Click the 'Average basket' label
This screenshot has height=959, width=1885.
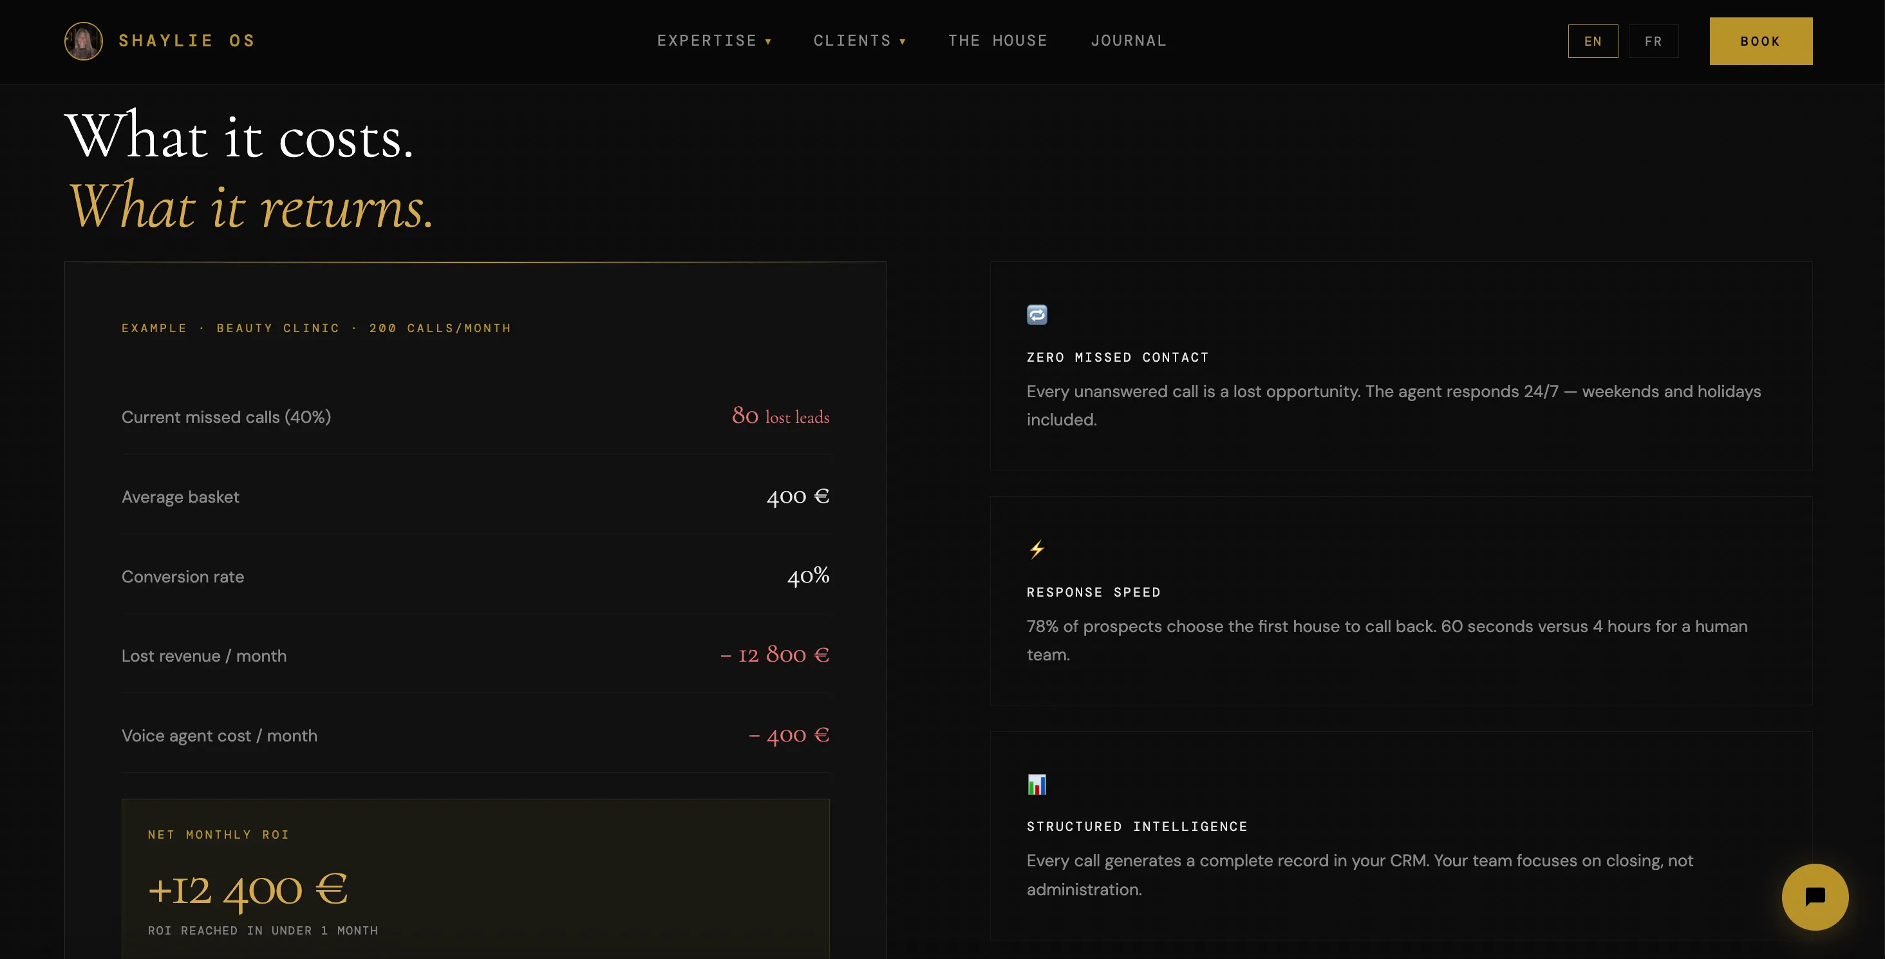coord(180,497)
